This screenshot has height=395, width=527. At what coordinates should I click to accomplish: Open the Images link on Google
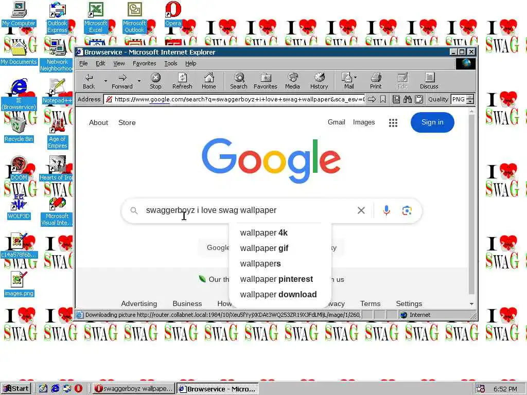364,122
